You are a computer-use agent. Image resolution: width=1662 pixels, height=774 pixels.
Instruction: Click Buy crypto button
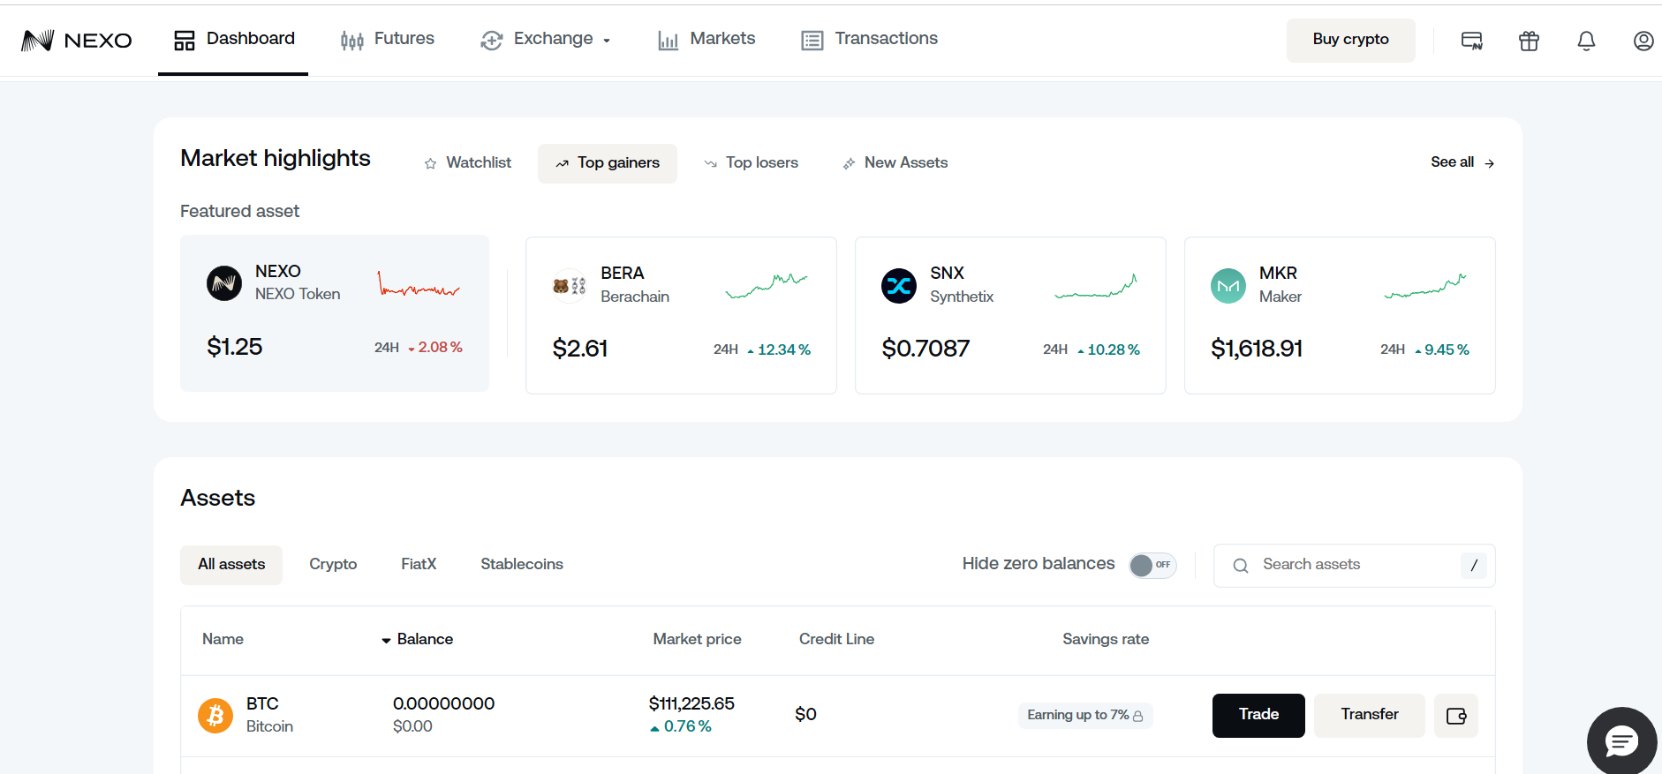click(x=1351, y=40)
